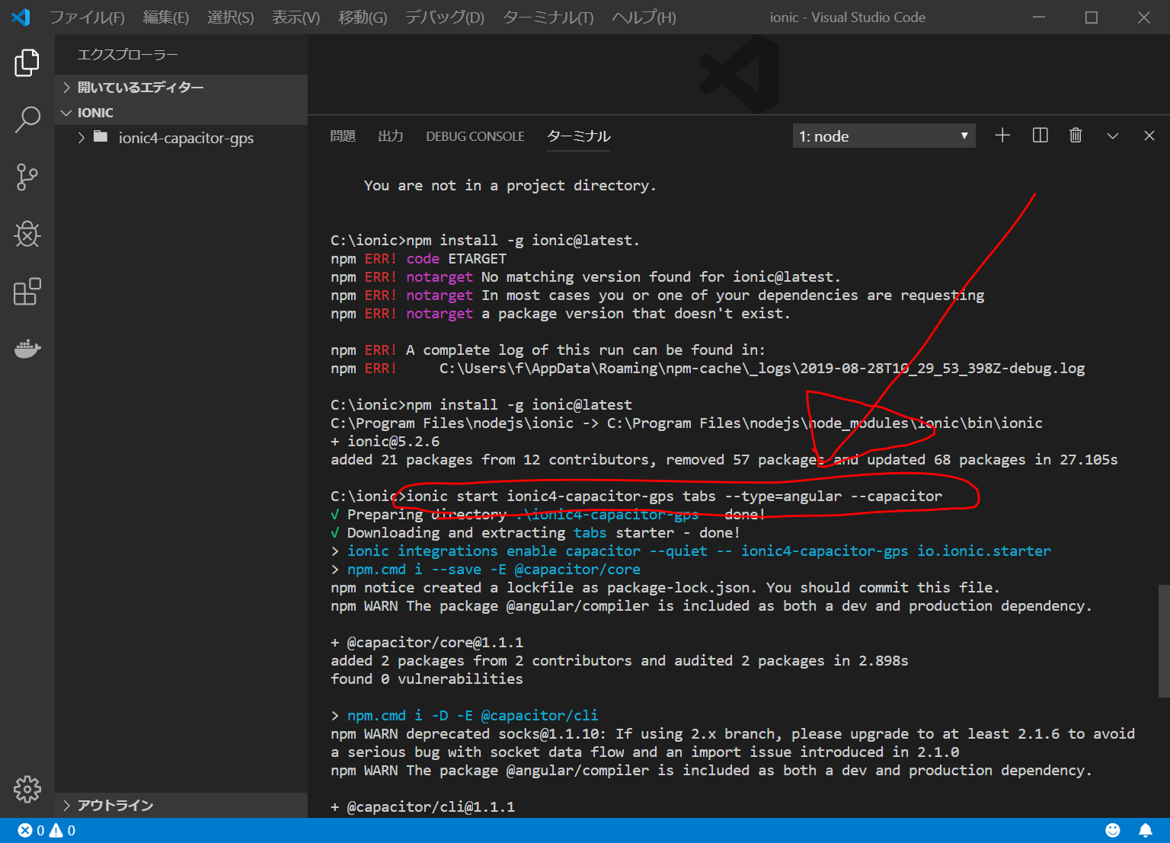Image resolution: width=1170 pixels, height=843 pixels.
Task: Split the terminal pane
Action: [1040, 136]
